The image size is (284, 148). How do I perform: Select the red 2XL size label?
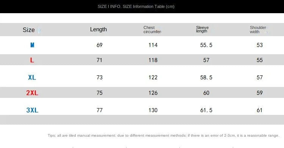(32, 93)
